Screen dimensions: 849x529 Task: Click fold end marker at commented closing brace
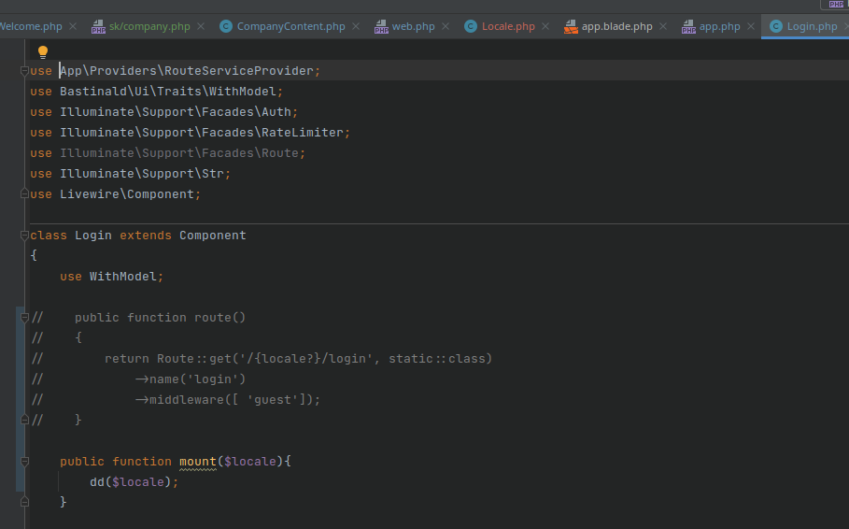click(24, 420)
